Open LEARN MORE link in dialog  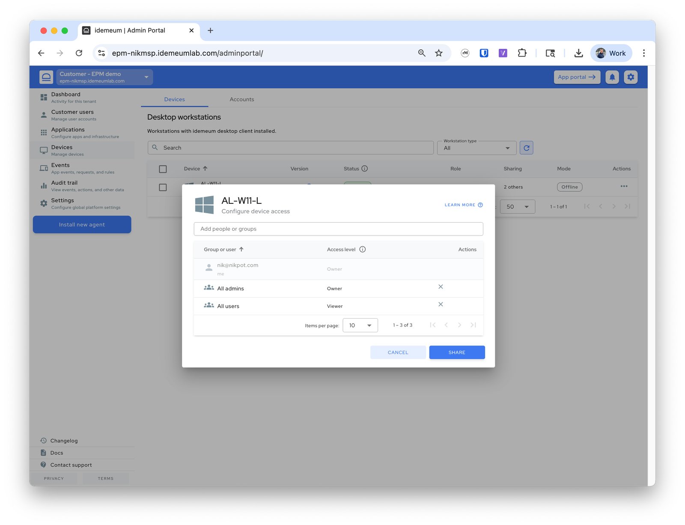pyautogui.click(x=464, y=205)
